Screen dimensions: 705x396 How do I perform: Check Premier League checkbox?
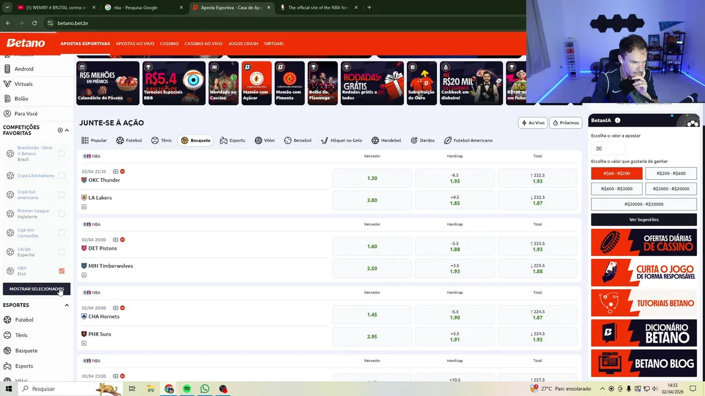pyautogui.click(x=62, y=213)
